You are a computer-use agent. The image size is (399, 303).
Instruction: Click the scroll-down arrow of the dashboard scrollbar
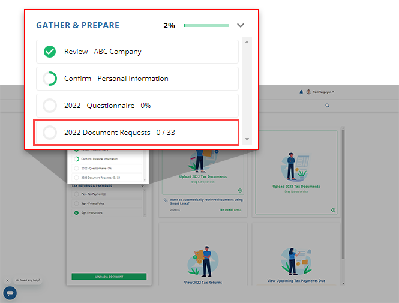[343, 283]
